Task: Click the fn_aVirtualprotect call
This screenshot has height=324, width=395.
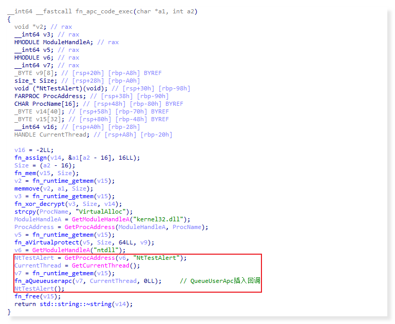Action: [x=84, y=242]
